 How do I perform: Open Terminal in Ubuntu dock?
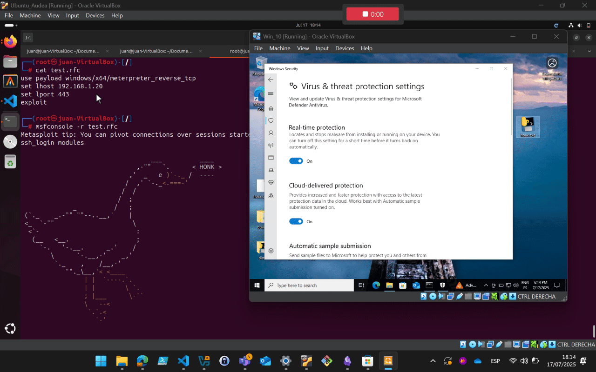(10, 121)
